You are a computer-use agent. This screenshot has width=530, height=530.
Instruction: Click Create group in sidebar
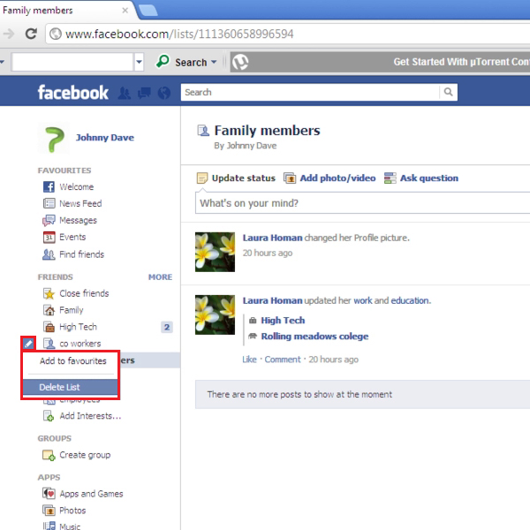pos(85,455)
